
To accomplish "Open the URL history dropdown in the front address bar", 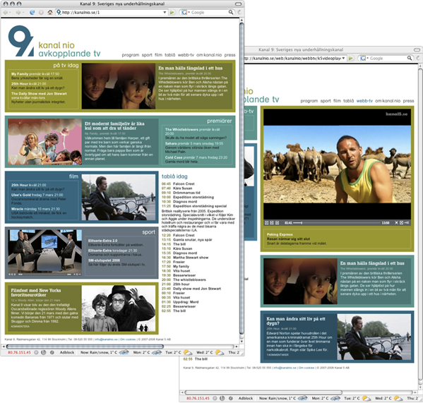I will [x=165, y=13].
